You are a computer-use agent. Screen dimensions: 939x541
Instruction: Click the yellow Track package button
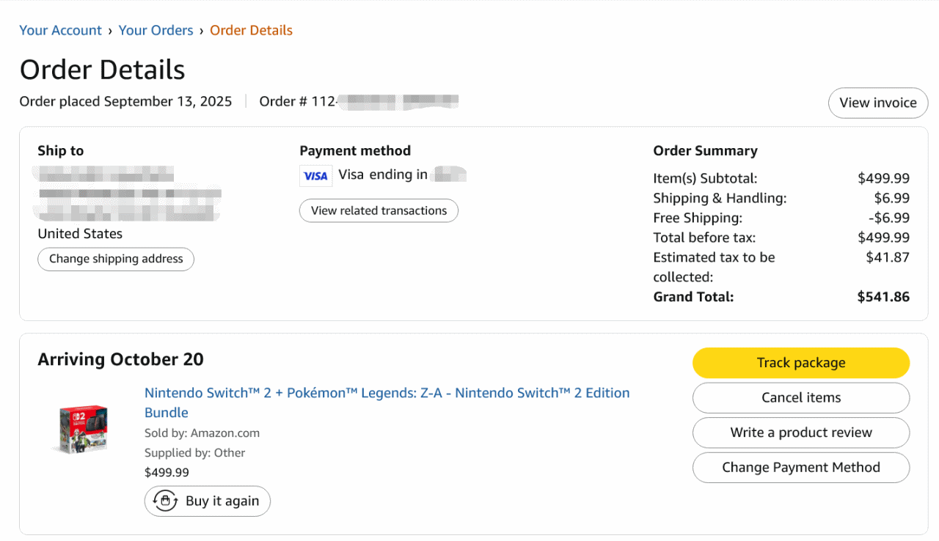800,363
